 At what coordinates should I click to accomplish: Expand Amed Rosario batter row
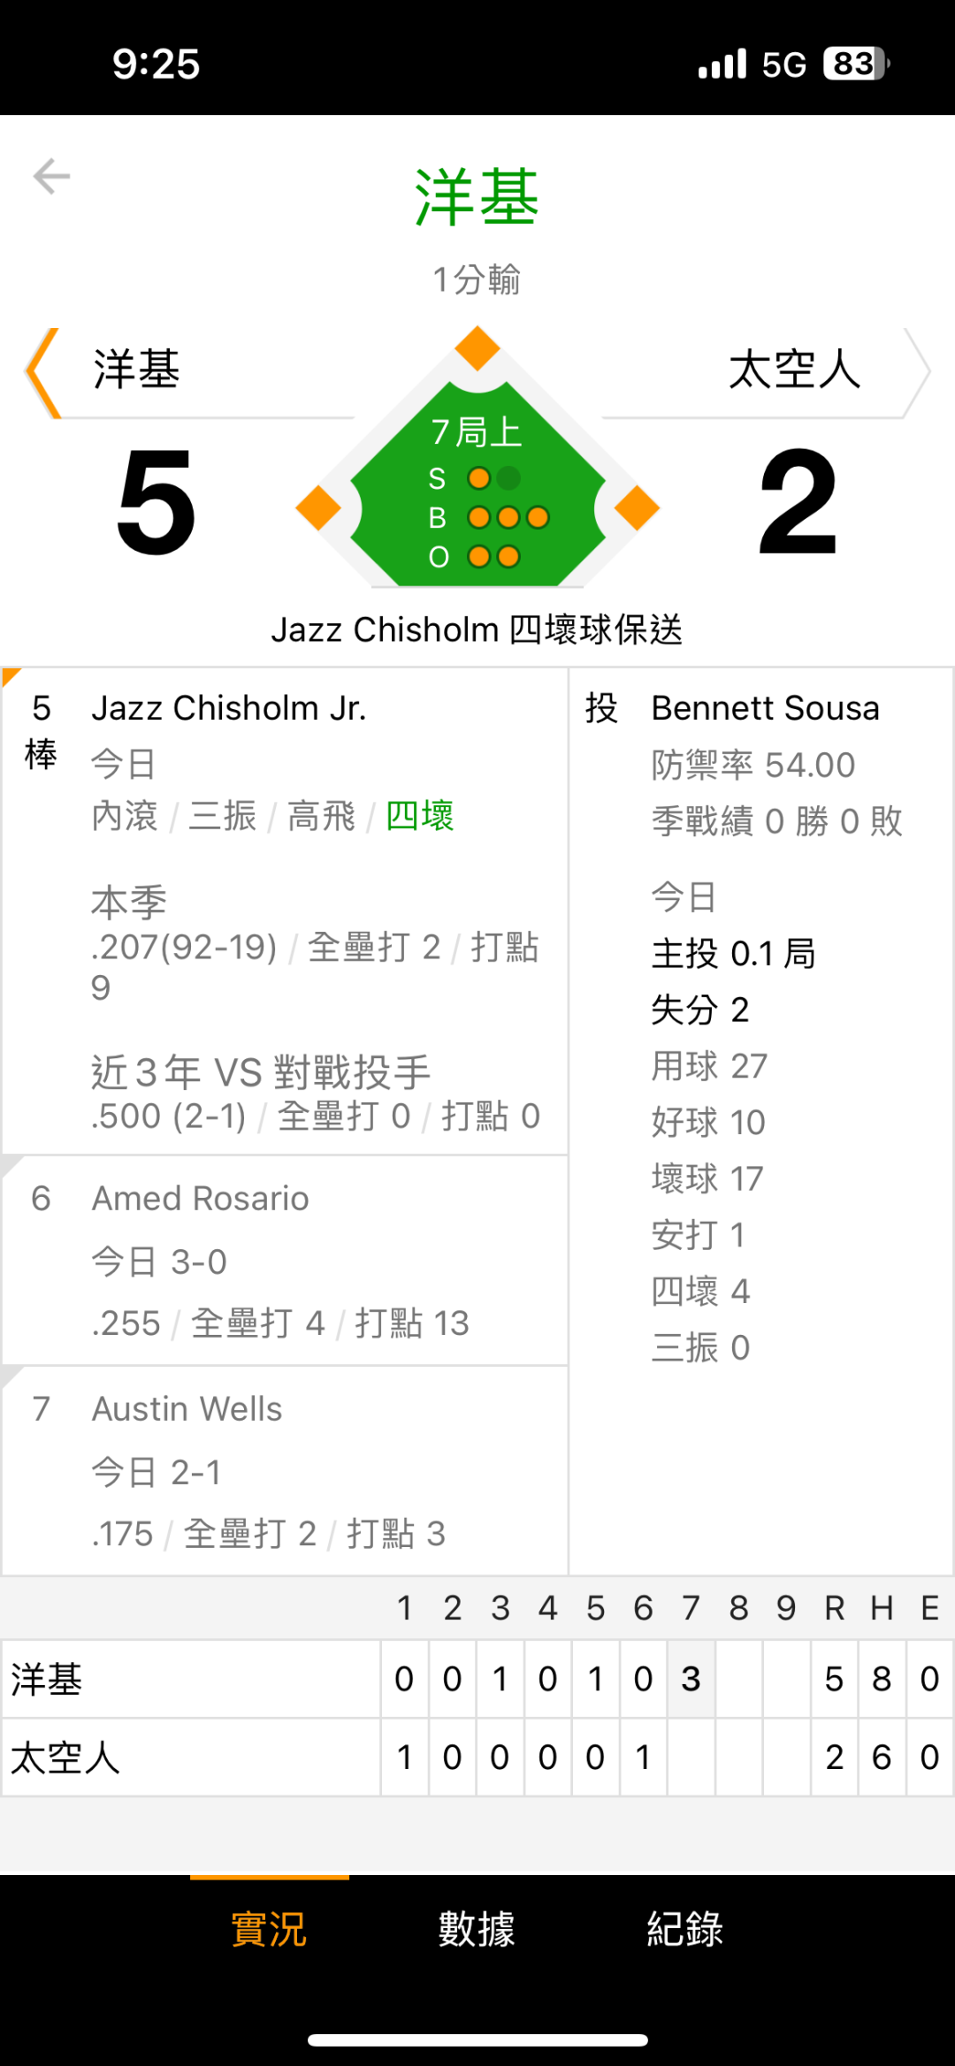click(285, 1261)
